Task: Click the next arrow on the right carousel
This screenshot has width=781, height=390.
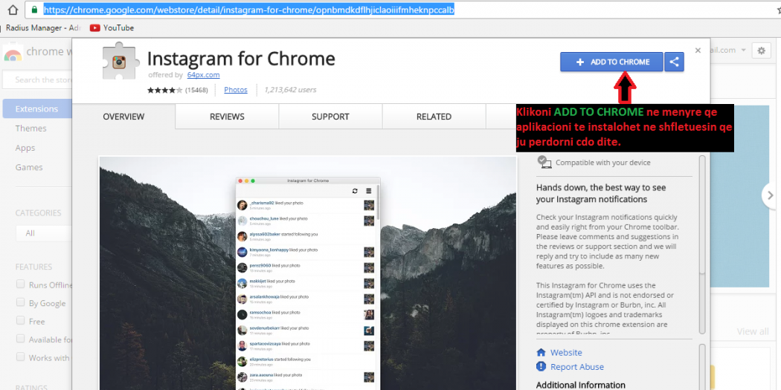Action: [x=770, y=195]
